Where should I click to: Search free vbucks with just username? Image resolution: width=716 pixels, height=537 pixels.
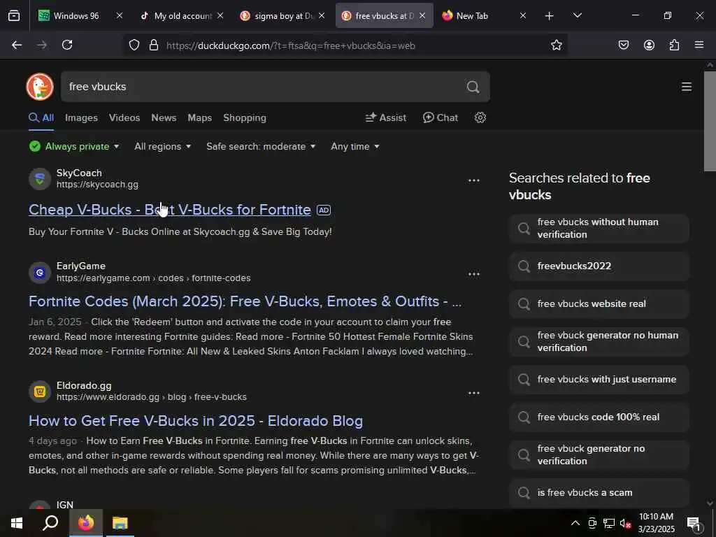599,379
